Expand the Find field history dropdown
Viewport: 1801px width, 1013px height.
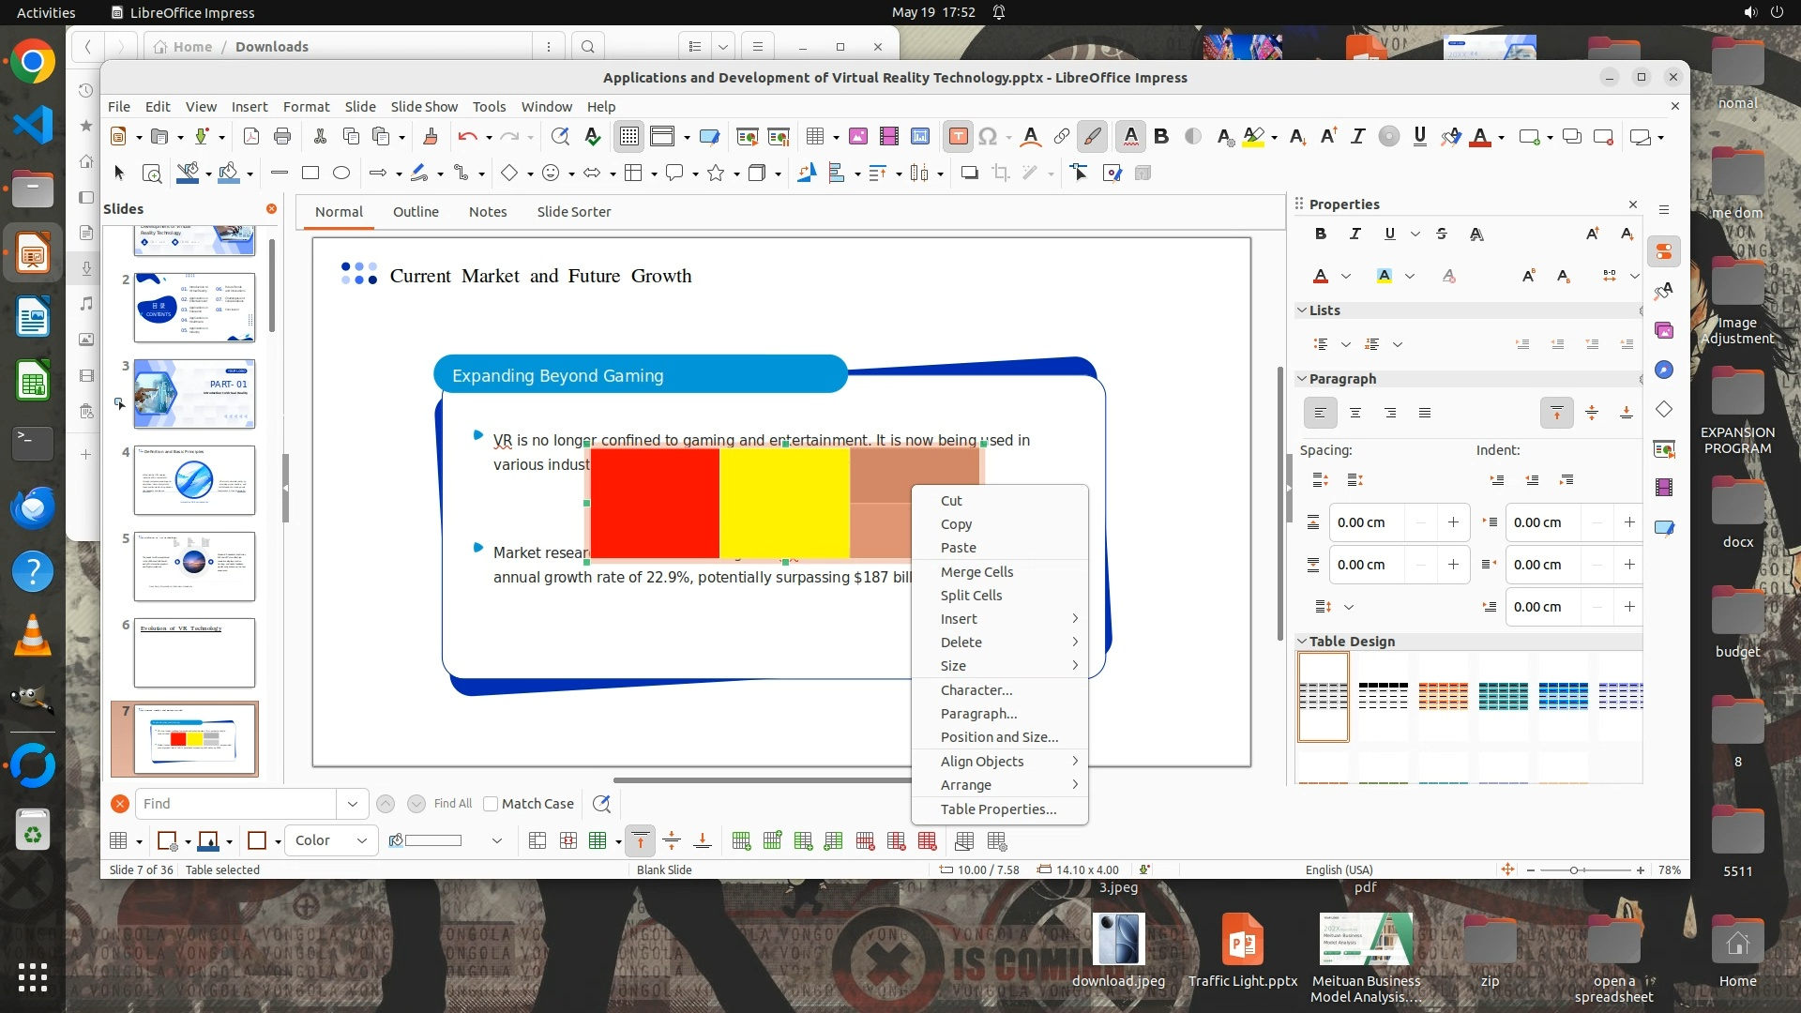(x=352, y=804)
